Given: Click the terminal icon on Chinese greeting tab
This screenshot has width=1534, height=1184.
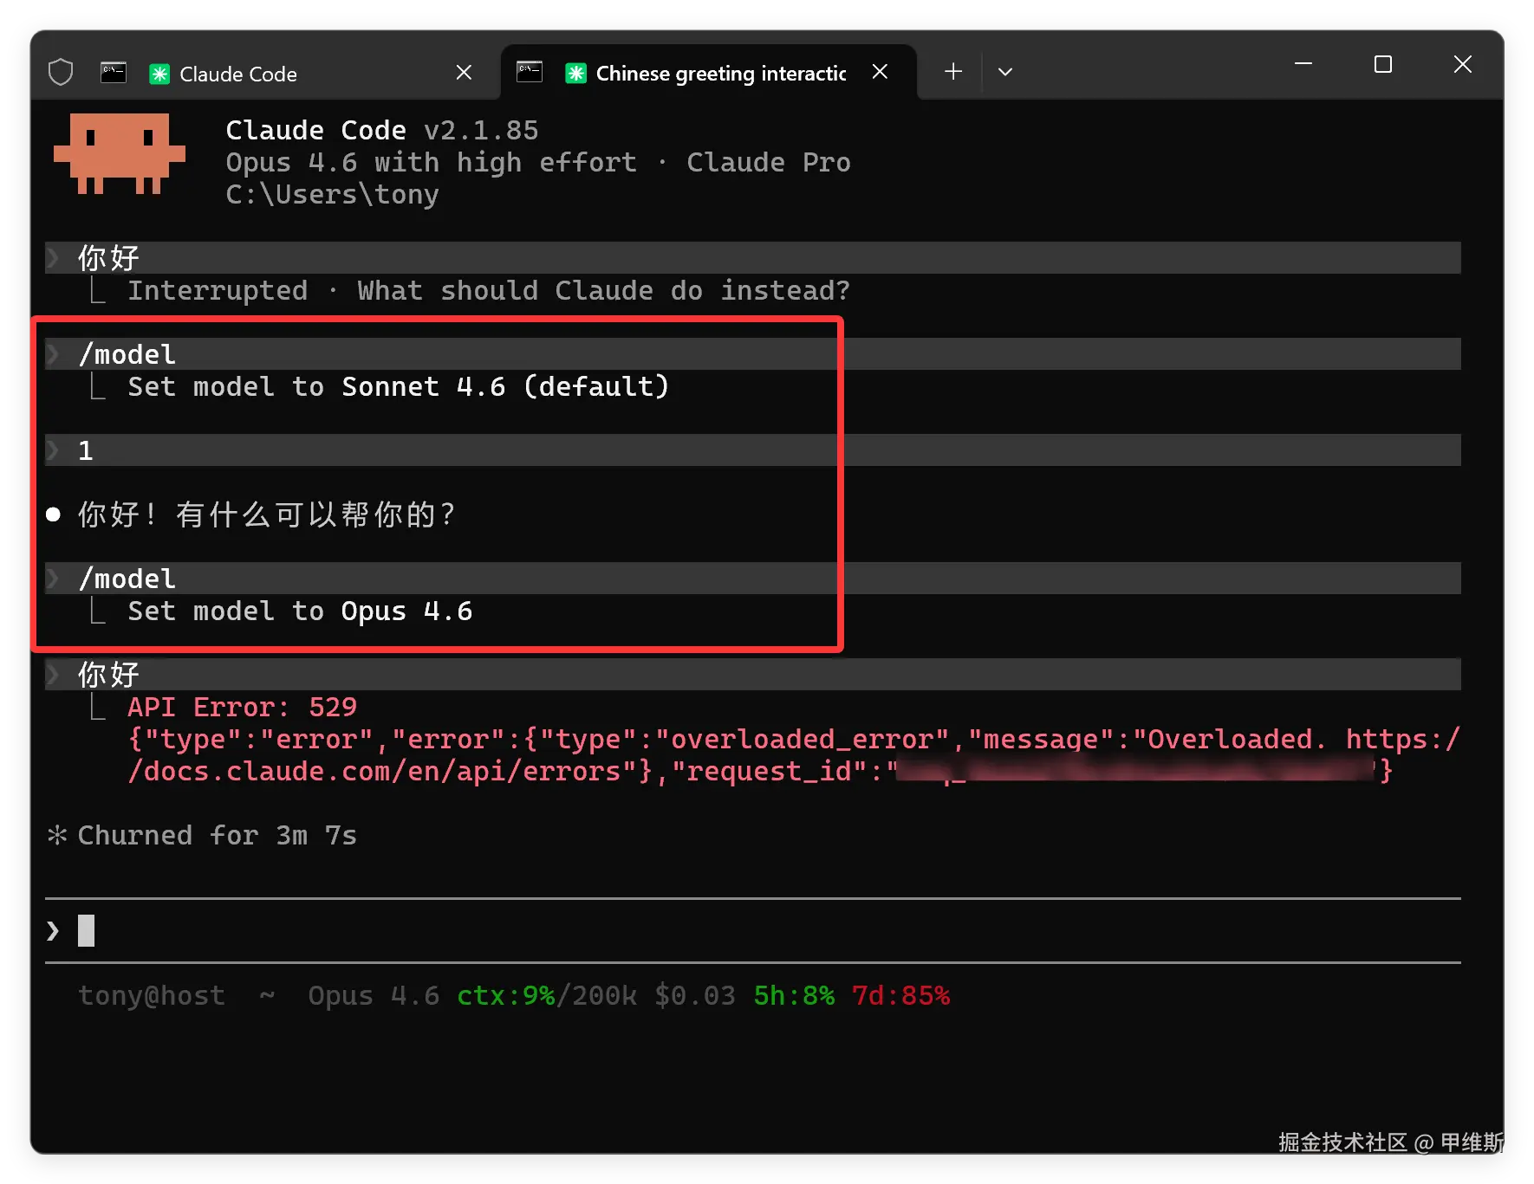Looking at the screenshot, I should (x=530, y=72).
